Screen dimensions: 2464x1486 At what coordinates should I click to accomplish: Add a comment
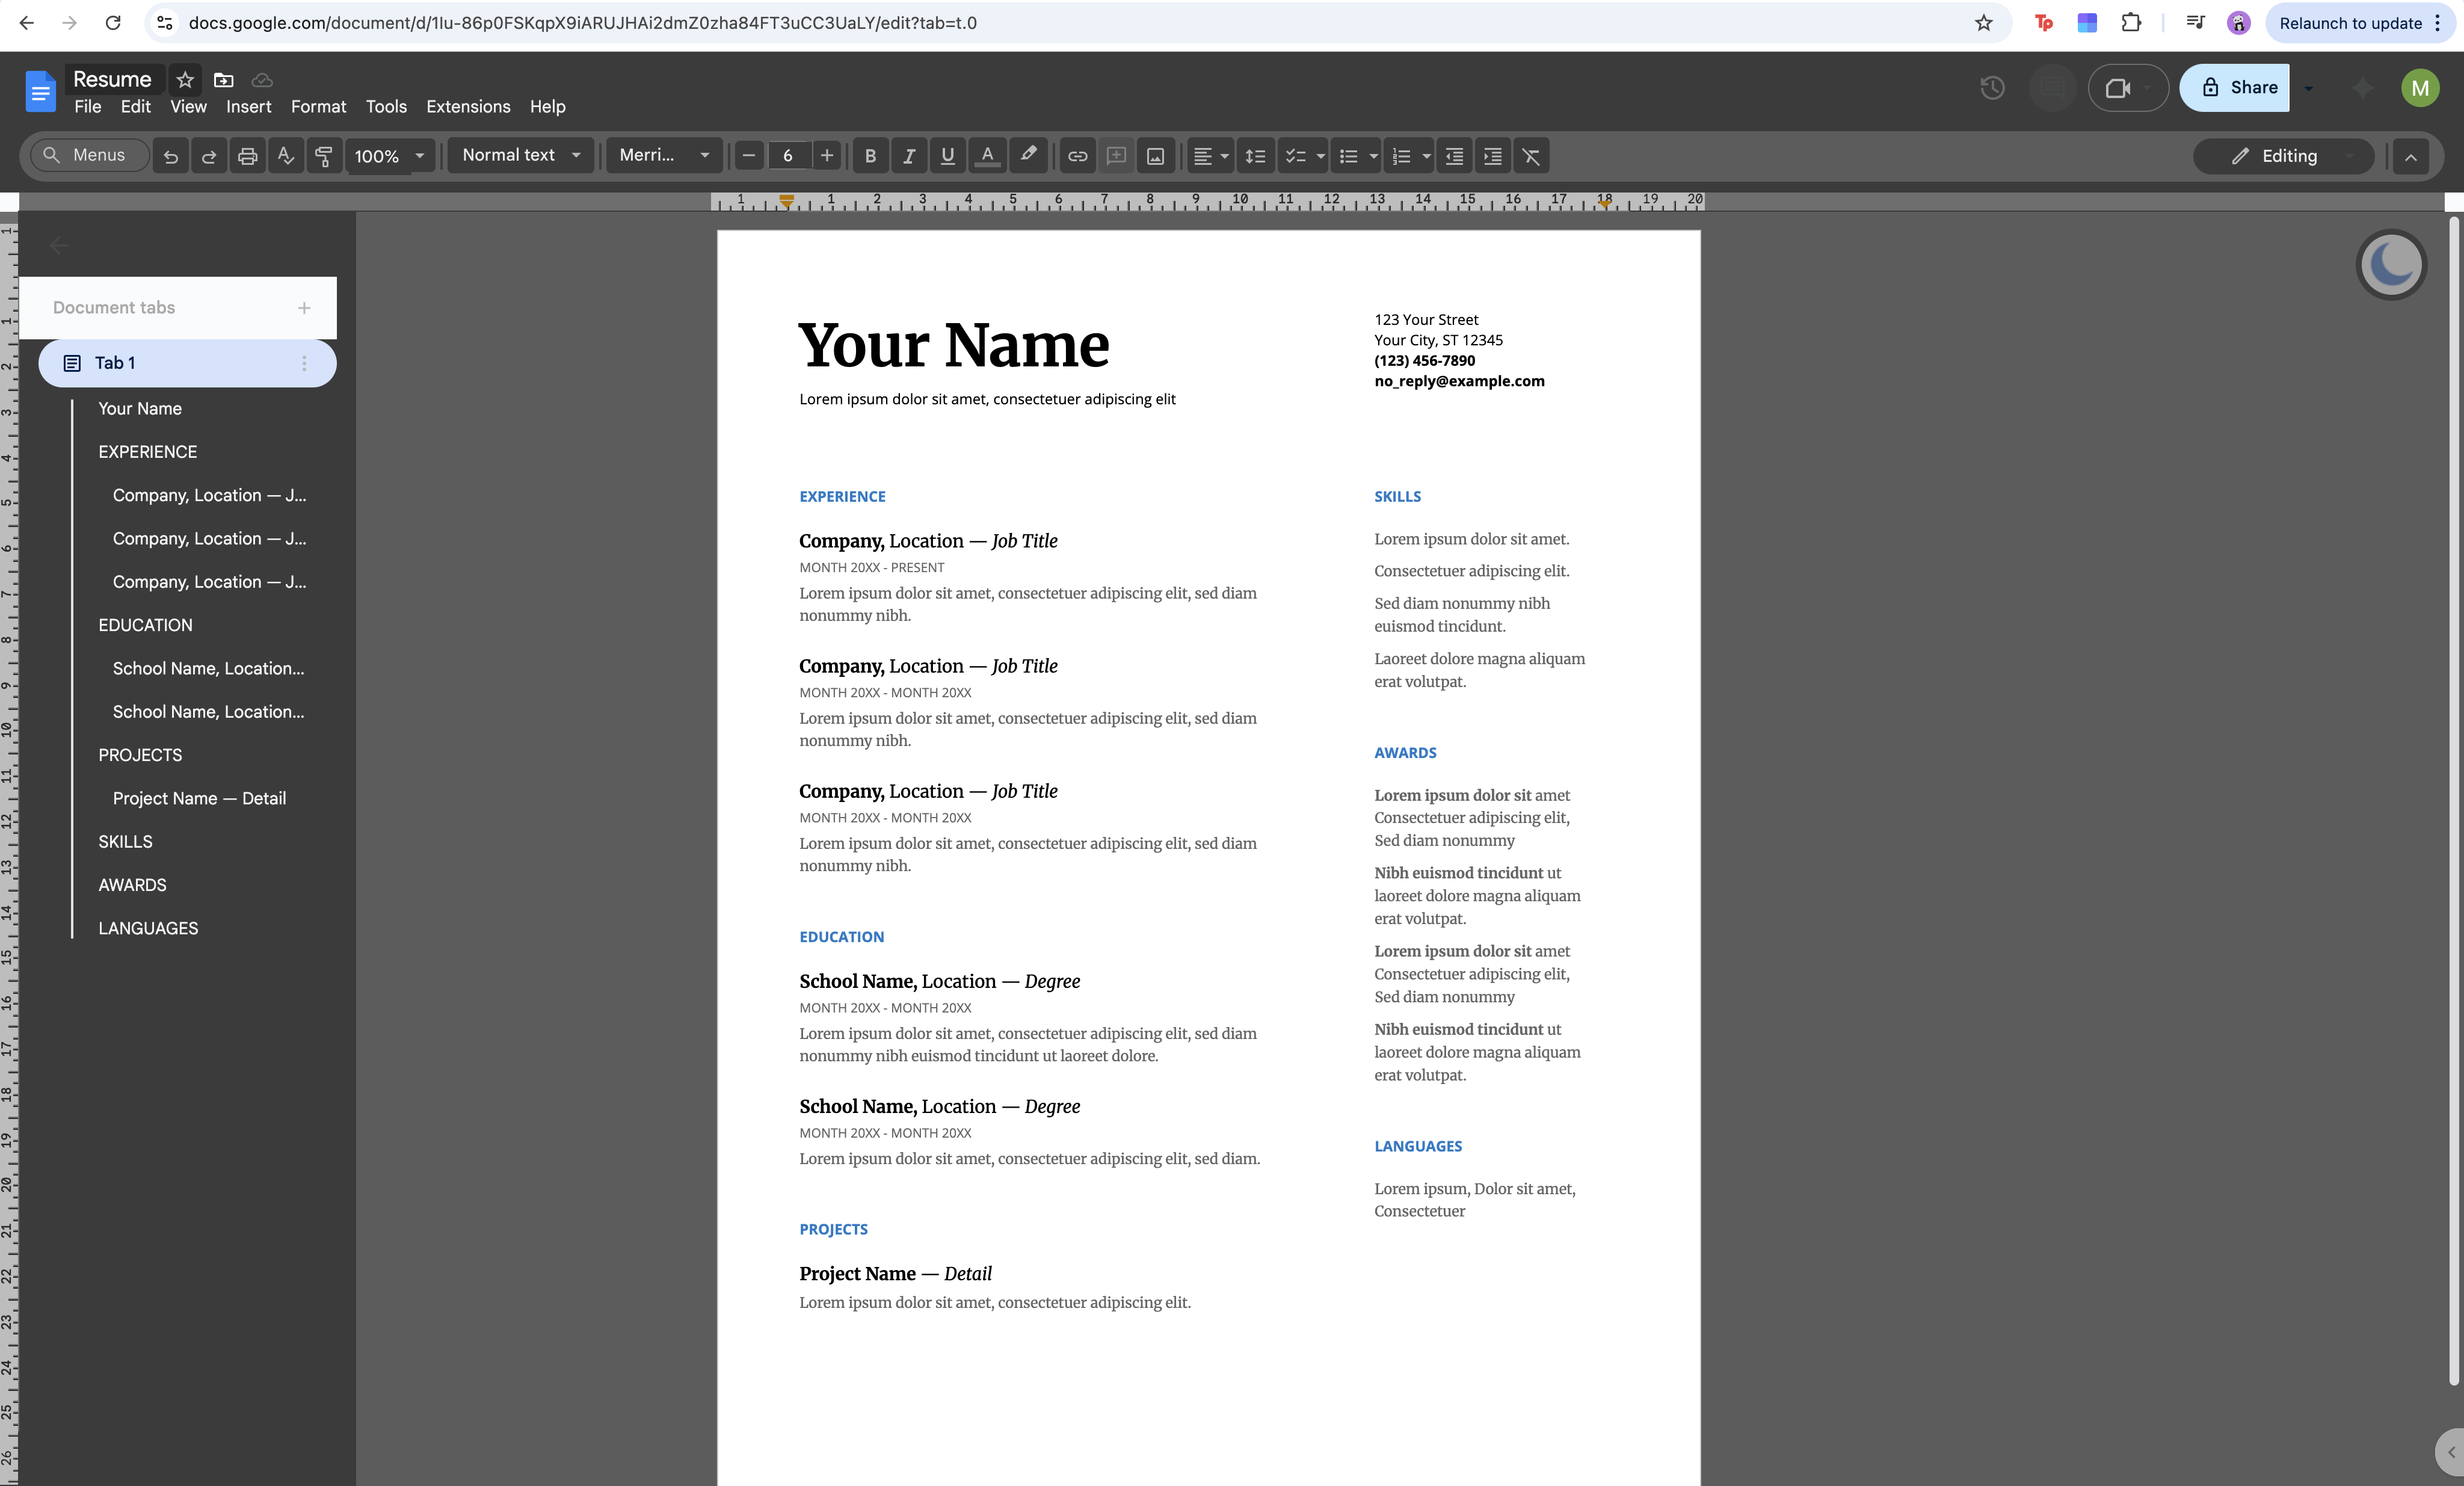click(x=1116, y=156)
